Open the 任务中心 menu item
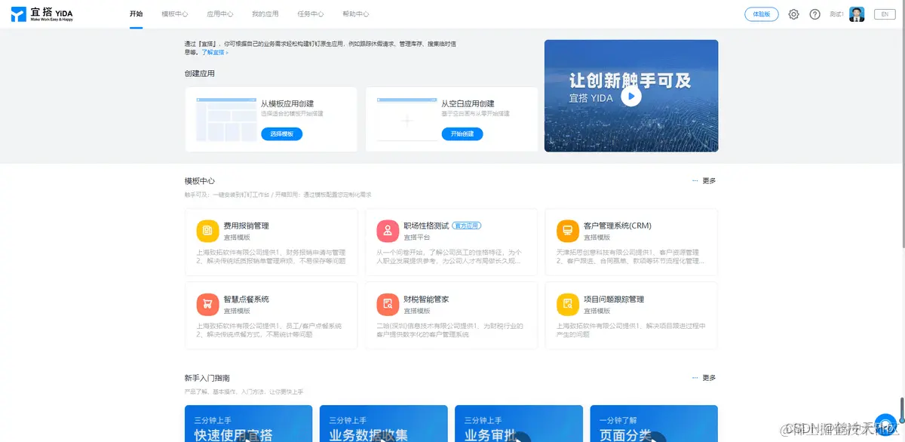 pos(312,13)
